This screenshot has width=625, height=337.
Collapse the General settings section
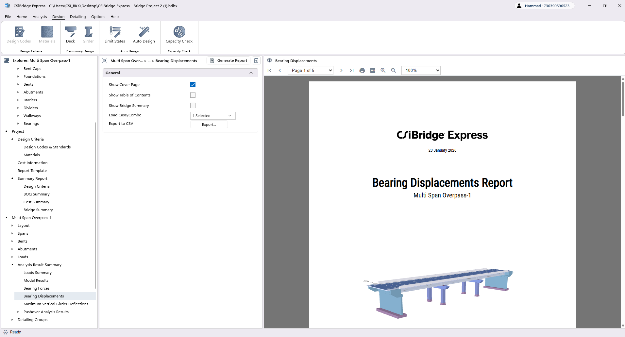click(251, 73)
